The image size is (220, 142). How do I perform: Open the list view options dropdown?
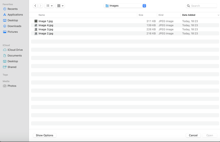point(49,6)
